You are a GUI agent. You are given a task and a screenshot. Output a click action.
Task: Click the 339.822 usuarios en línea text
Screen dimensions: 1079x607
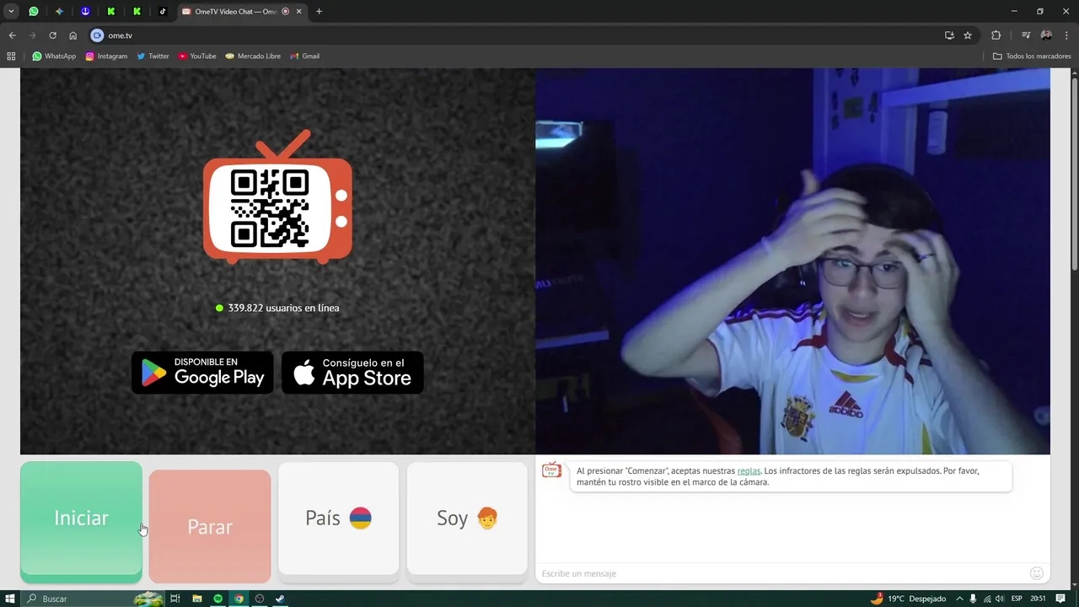[283, 308]
